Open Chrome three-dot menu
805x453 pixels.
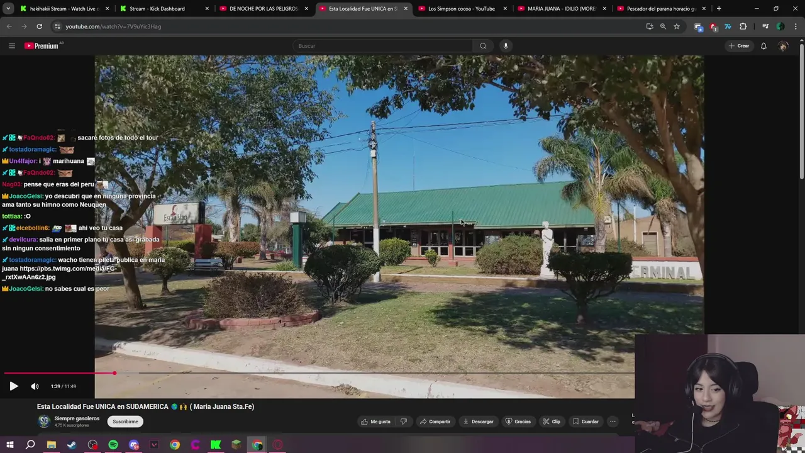pyautogui.click(x=796, y=26)
